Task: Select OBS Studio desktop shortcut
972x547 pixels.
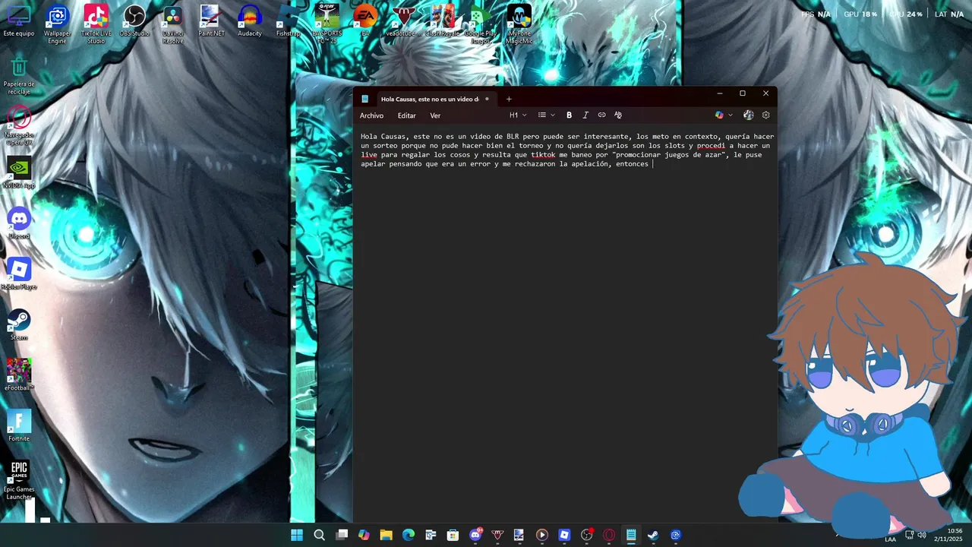Action: (134, 21)
